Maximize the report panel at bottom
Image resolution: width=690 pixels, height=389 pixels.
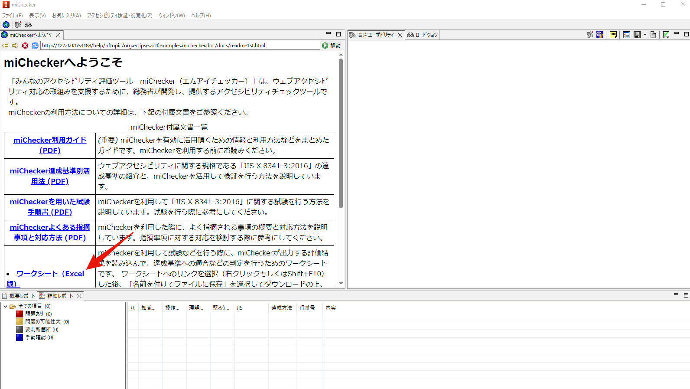click(x=686, y=295)
